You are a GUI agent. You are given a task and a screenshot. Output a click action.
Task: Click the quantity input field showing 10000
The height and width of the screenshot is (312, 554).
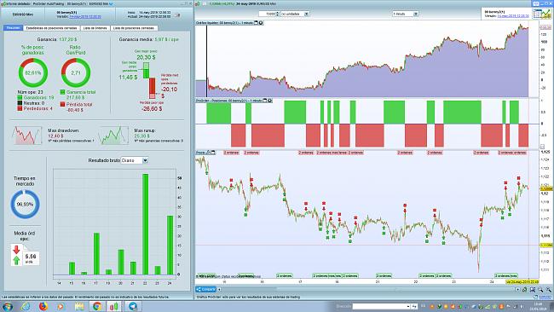coord(267,14)
